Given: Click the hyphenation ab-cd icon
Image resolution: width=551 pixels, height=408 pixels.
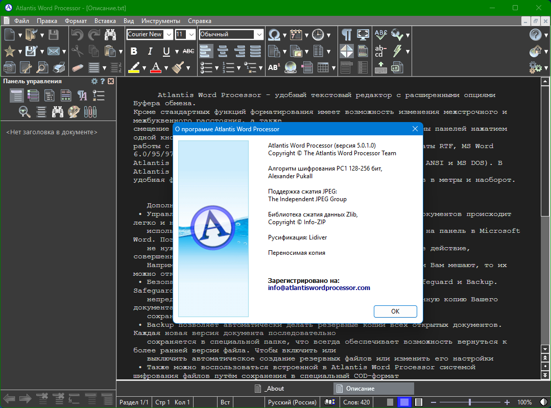Looking at the screenshot, I should [380, 51].
